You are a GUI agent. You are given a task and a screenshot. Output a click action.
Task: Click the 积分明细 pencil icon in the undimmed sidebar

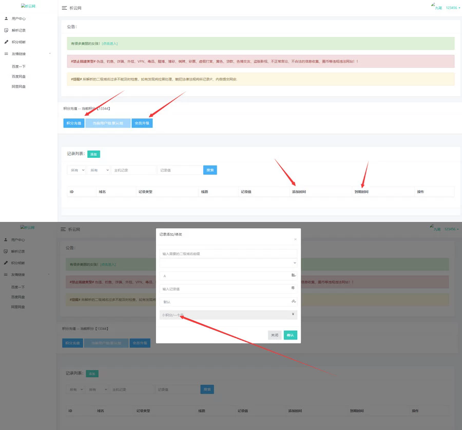pos(6,42)
